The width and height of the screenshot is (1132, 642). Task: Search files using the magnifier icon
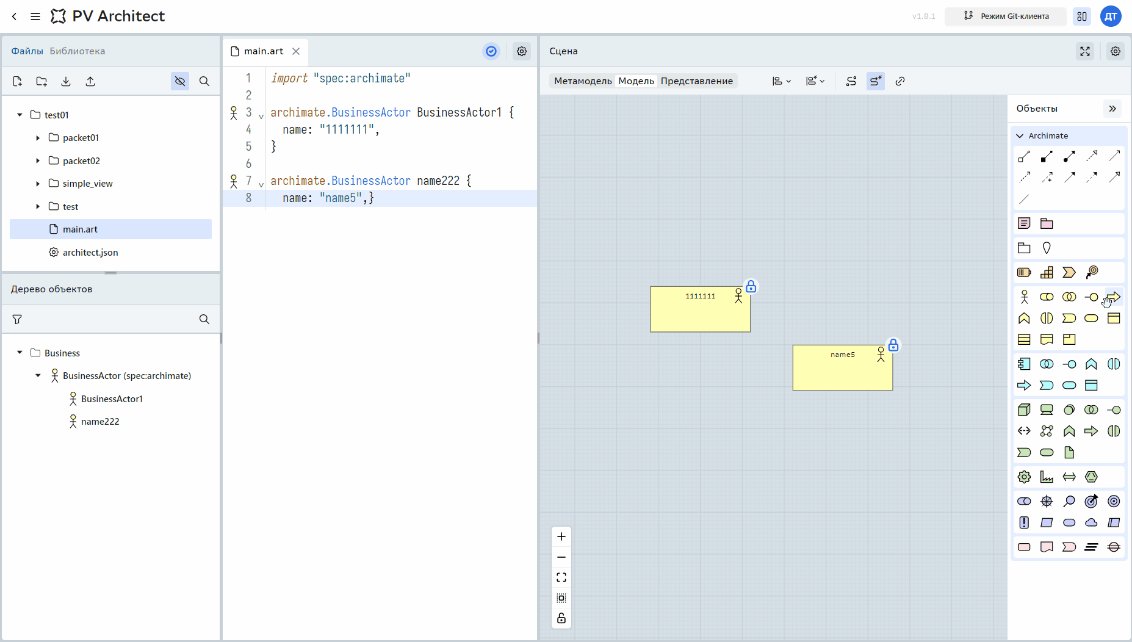point(204,81)
